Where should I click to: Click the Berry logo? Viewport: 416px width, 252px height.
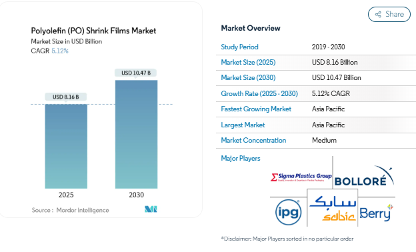coord(376,213)
